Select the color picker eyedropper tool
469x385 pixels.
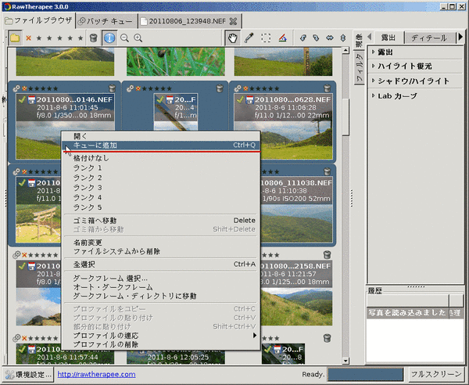[x=249, y=38]
